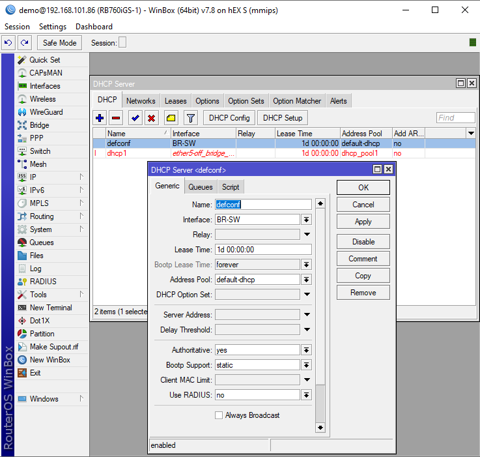
Task: Open the Use RADIUS dropdown
Action: [x=306, y=395]
